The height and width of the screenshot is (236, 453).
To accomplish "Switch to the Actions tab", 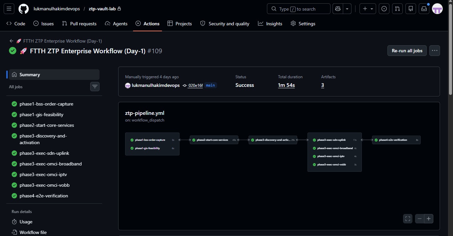I will pyautogui.click(x=147, y=24).
